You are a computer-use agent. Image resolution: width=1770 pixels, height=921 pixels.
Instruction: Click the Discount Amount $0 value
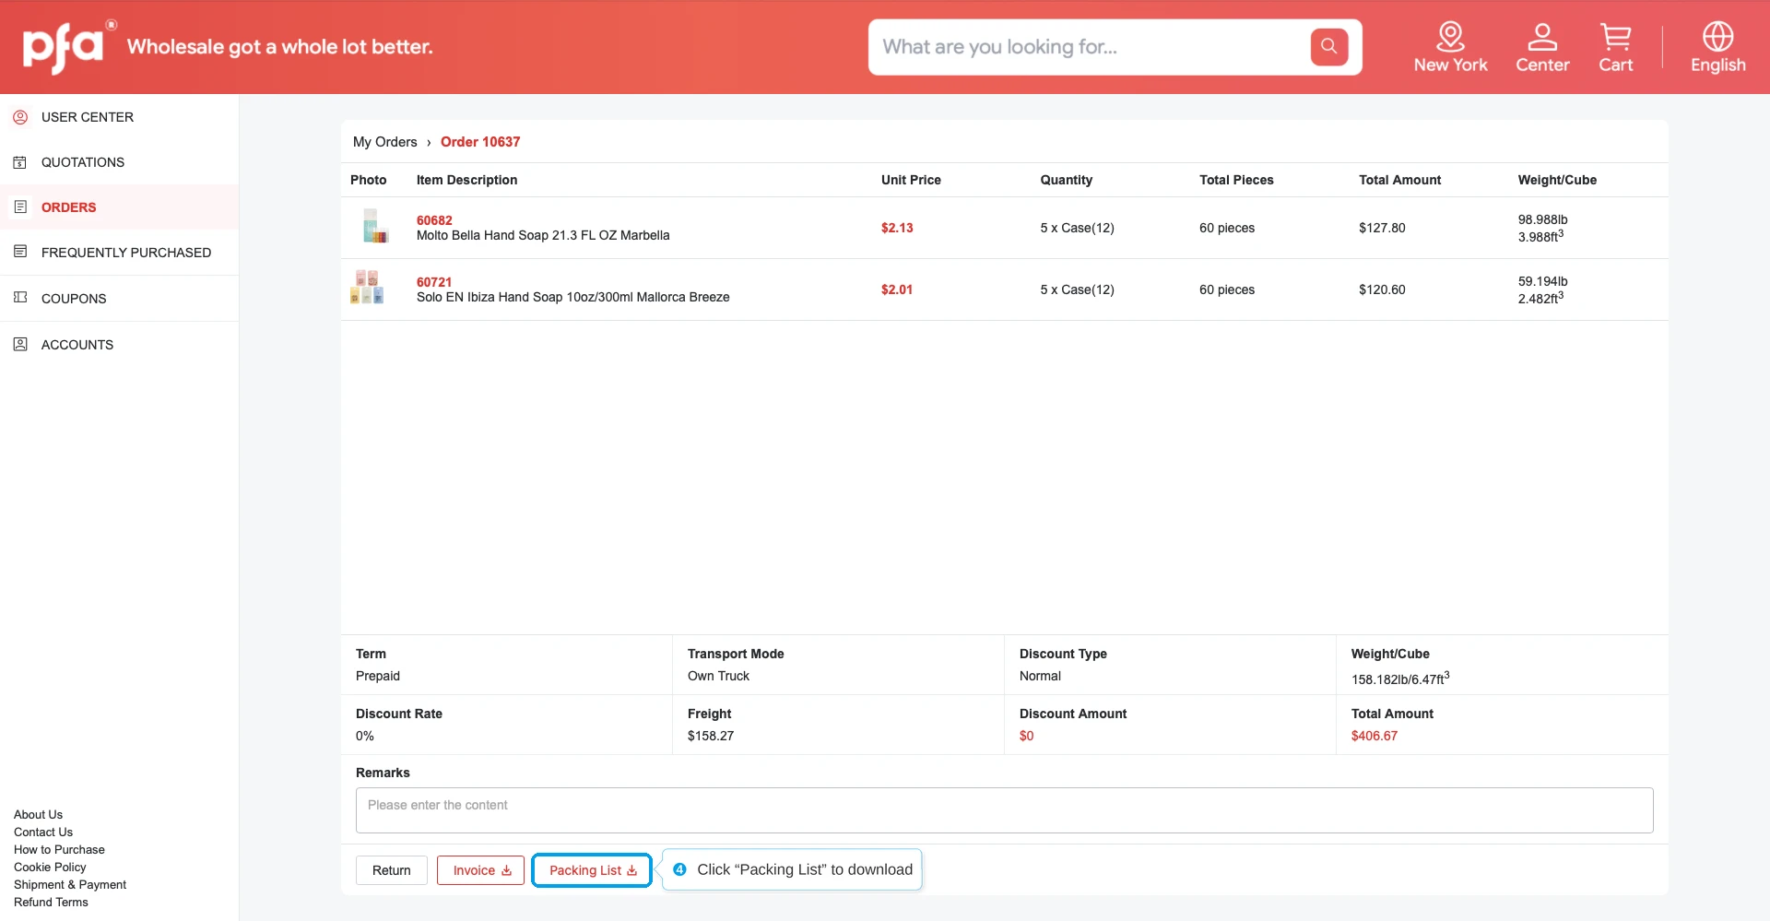point(1027,736)
